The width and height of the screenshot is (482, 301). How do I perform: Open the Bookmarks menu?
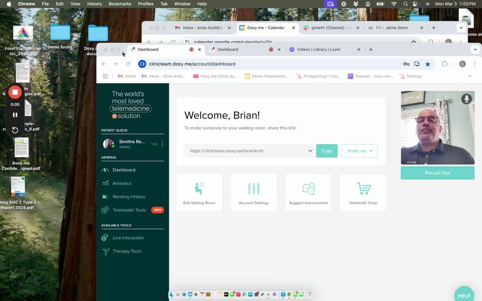pos(120,4)
